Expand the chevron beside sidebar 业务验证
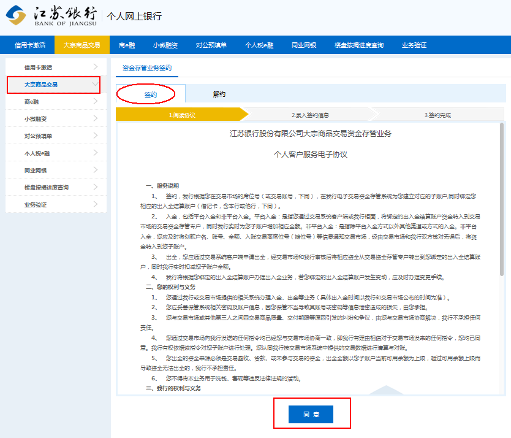Image resolution: width=511 pixels, height=438 pixels. click(x=96, y=204)
